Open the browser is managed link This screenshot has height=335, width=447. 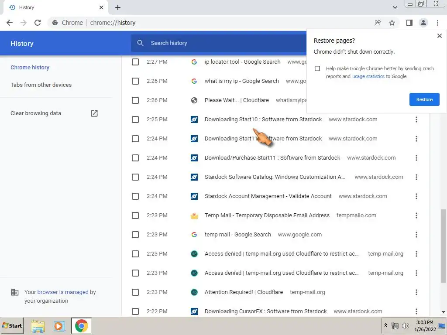point(63,292)
